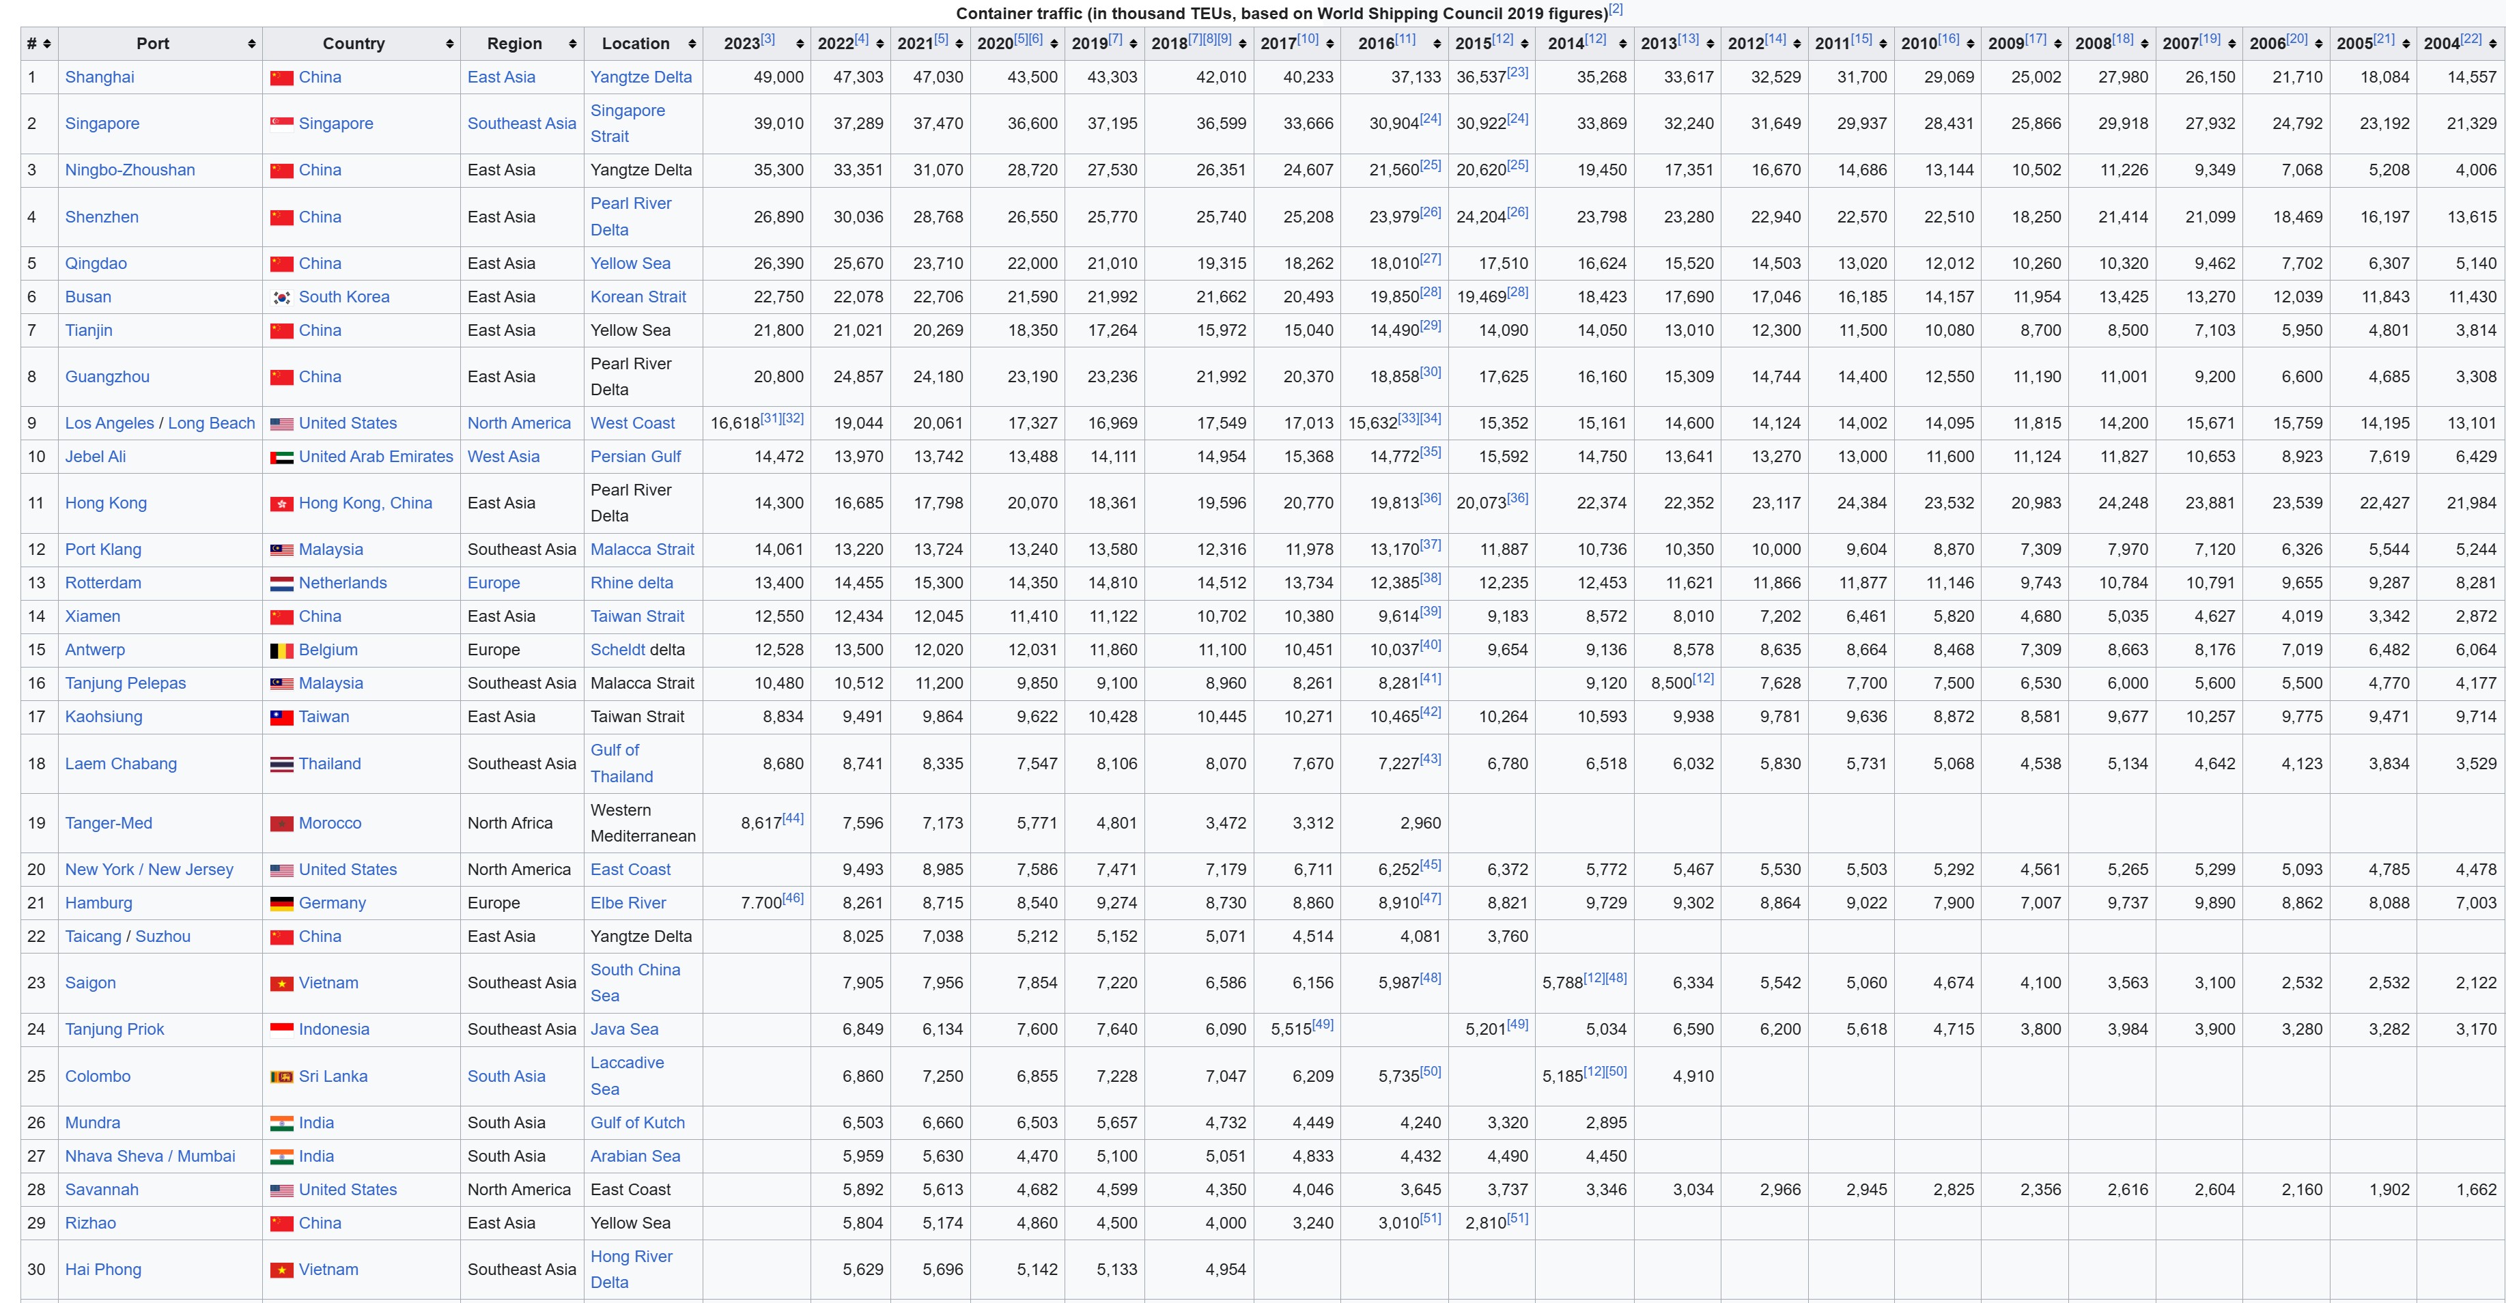The image size is (2506, 1303).
Task: Click Germany flag icon
Action: point(281,903)
